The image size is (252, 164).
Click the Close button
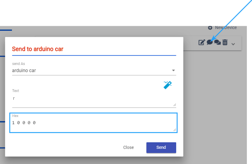[x=128, y=147]
